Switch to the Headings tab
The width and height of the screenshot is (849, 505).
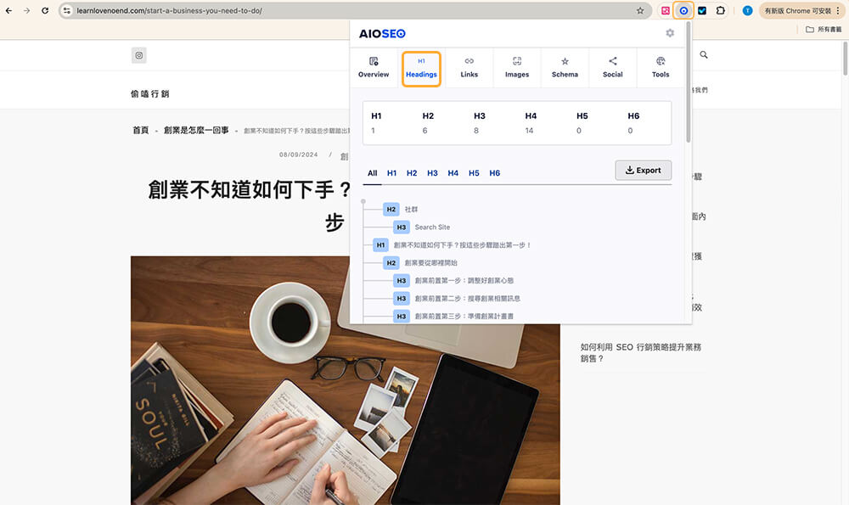[x=421, y=68]
